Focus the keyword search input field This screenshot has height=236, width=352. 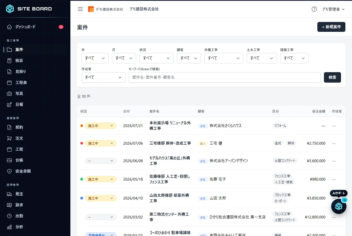[225, 77]
